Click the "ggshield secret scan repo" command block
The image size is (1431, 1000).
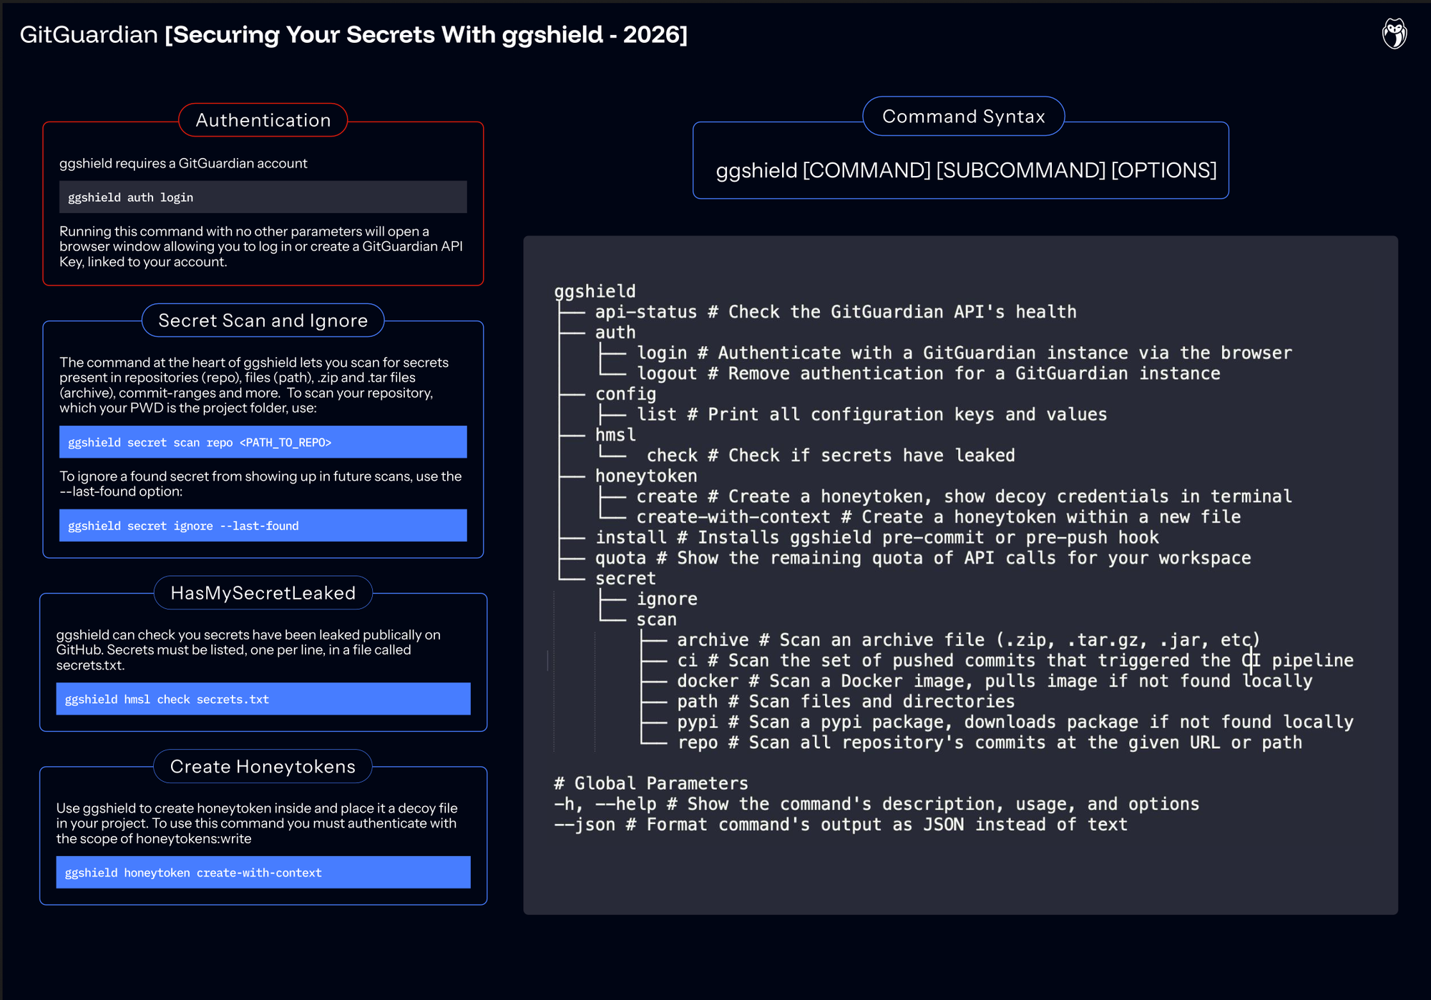263,442
